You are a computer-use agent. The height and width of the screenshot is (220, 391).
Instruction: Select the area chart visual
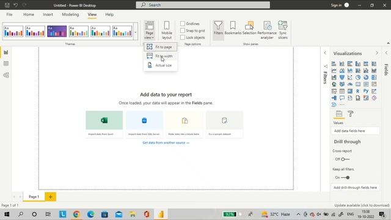pos(342,71)
